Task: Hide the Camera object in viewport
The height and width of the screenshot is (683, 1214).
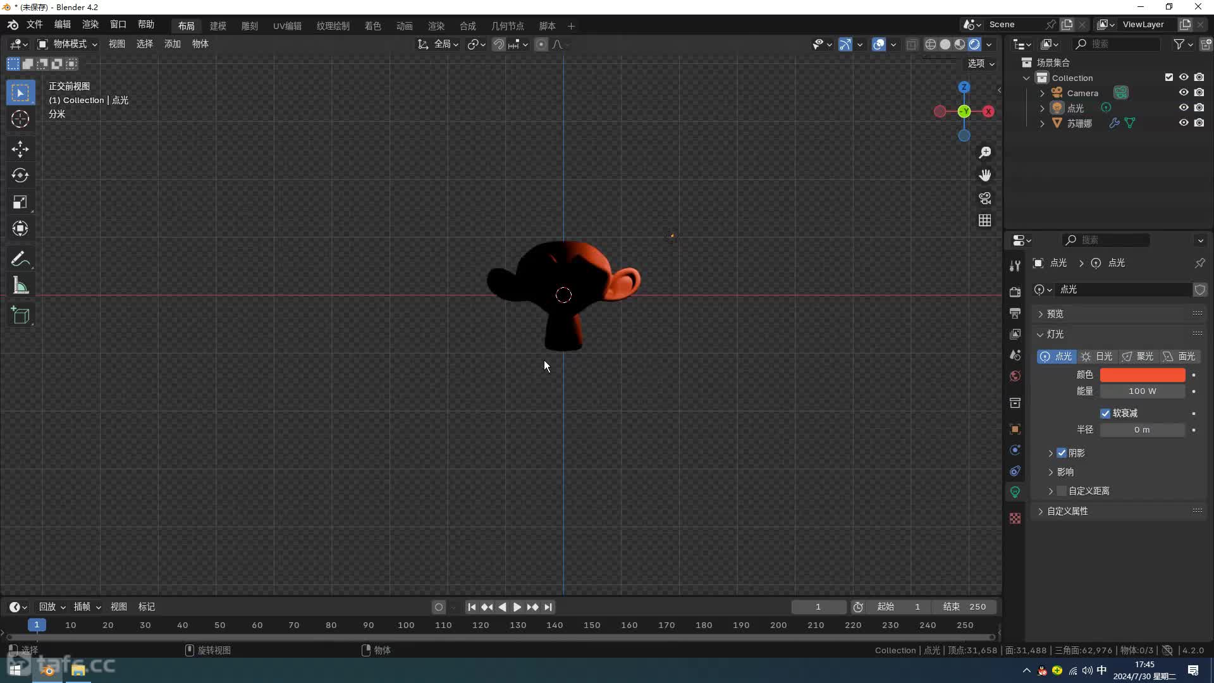Action: [1184, 92]
